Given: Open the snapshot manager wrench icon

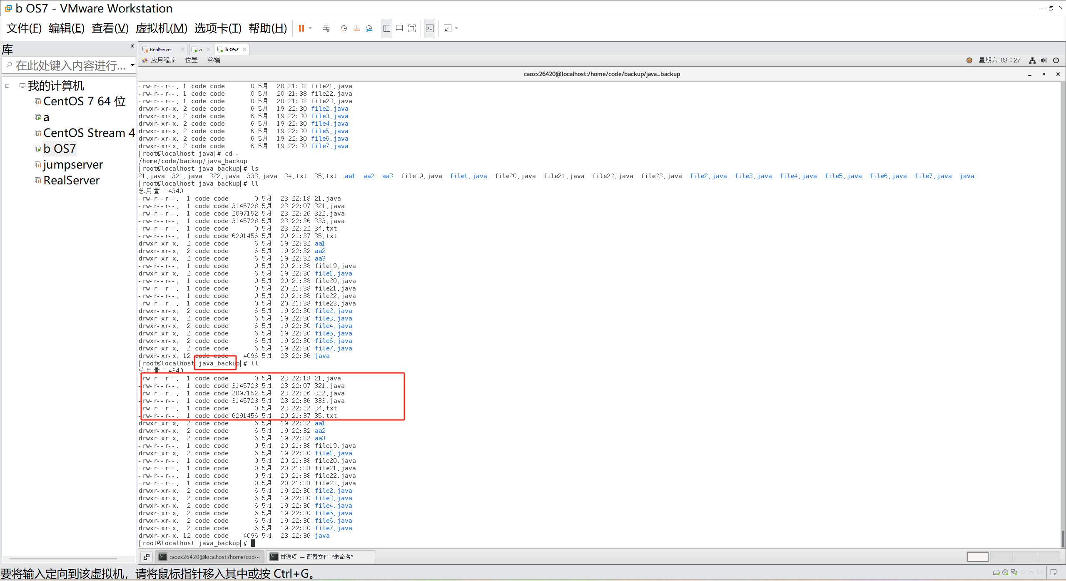Looking at the screenshot, I should point(369,28).
